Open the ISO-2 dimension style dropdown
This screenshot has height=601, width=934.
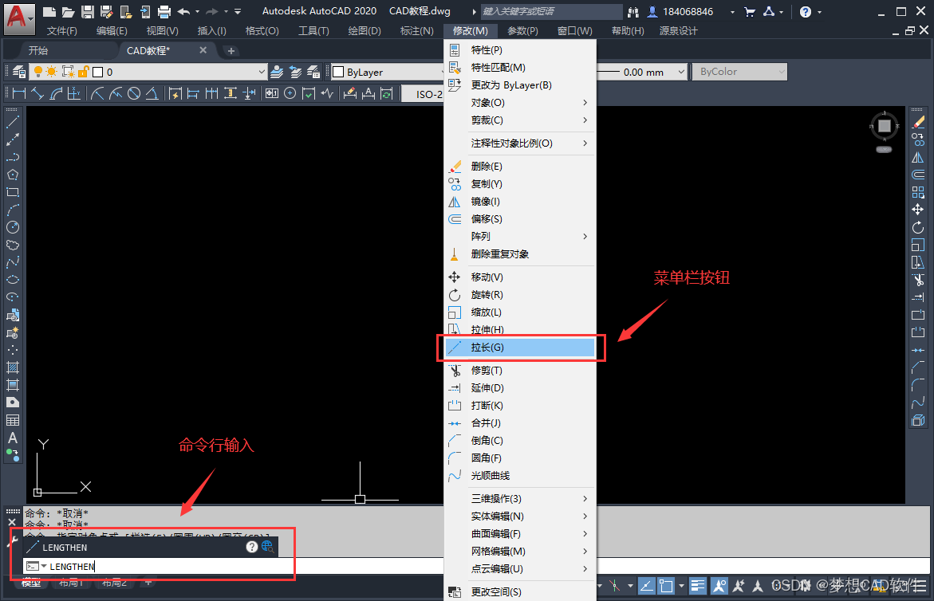click(x=423, y=94)
